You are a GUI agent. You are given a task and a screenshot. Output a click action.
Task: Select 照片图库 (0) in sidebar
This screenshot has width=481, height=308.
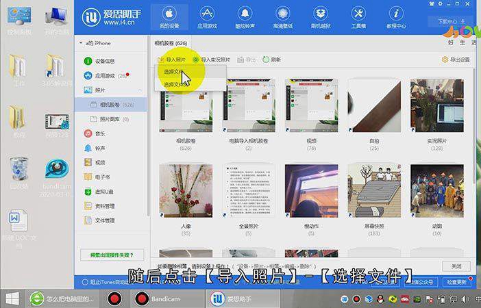pyautogui.click(x=110, y=119)
